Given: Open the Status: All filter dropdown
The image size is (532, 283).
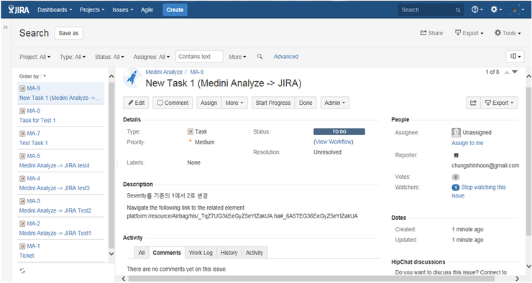Looking at the screenshot, I should (109, 57).
